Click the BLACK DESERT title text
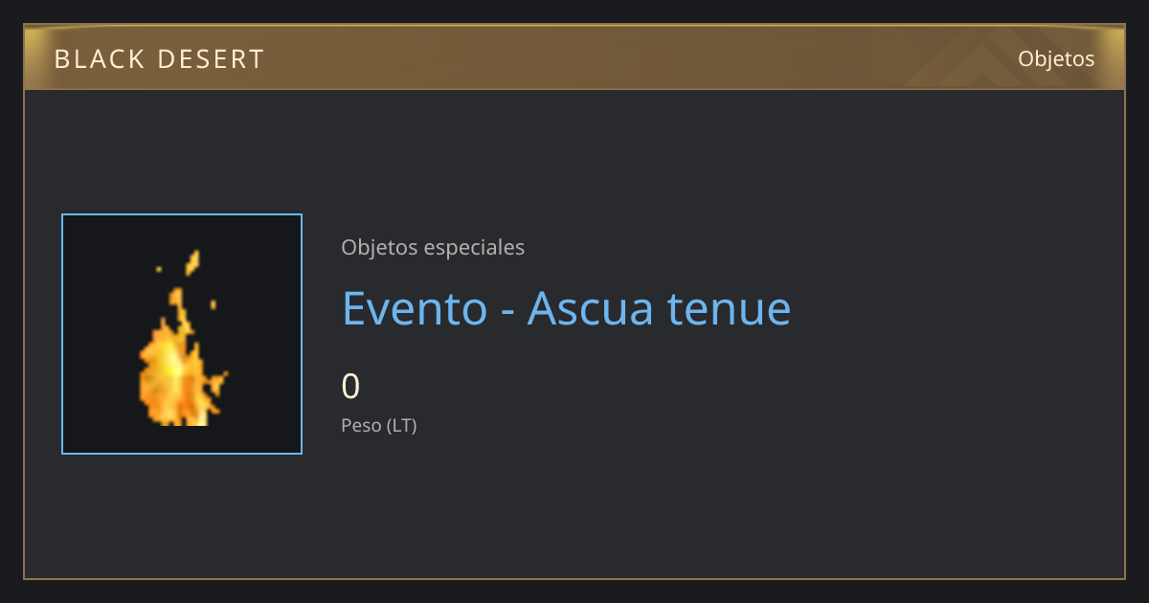The height and width of the screenshot is (603, 1149). point(159,59)
